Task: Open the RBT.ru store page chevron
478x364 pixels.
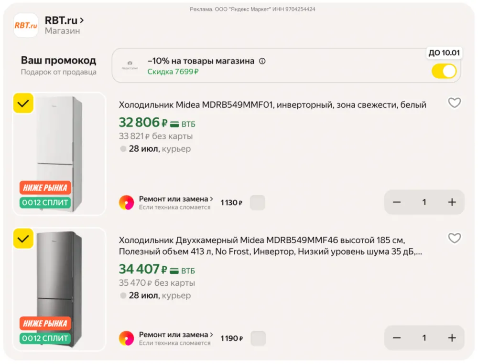Action: (x=82, y=21)
